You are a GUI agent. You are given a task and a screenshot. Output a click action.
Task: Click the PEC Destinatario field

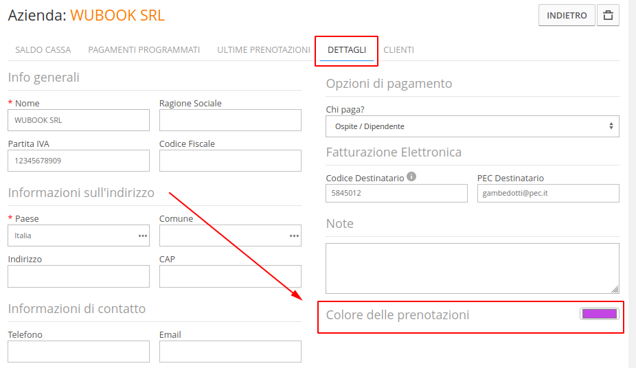pyautogui.click(x=548, y=194)
